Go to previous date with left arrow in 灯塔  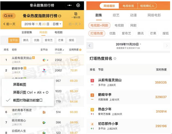90,46
